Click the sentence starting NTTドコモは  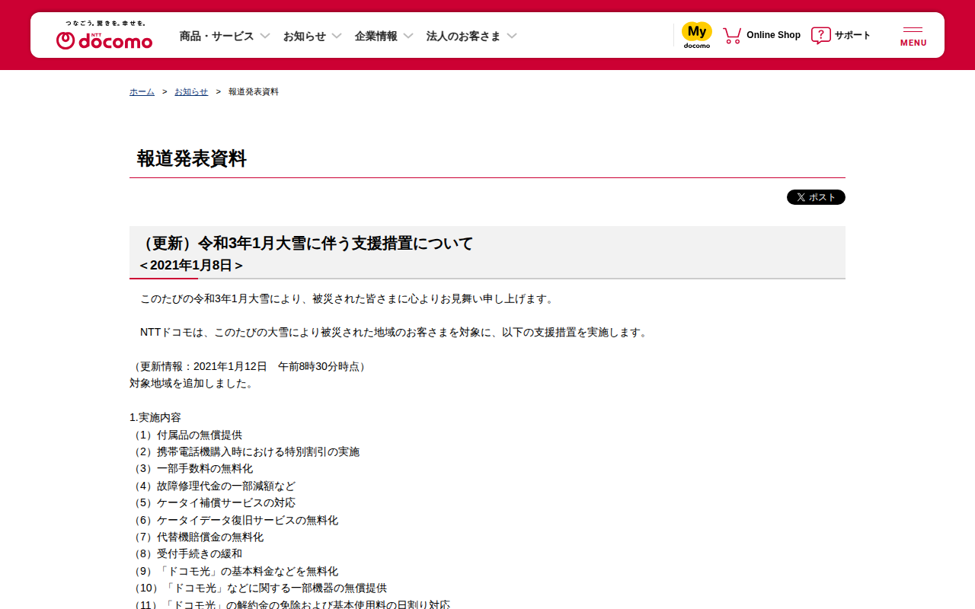pos(395,332)
